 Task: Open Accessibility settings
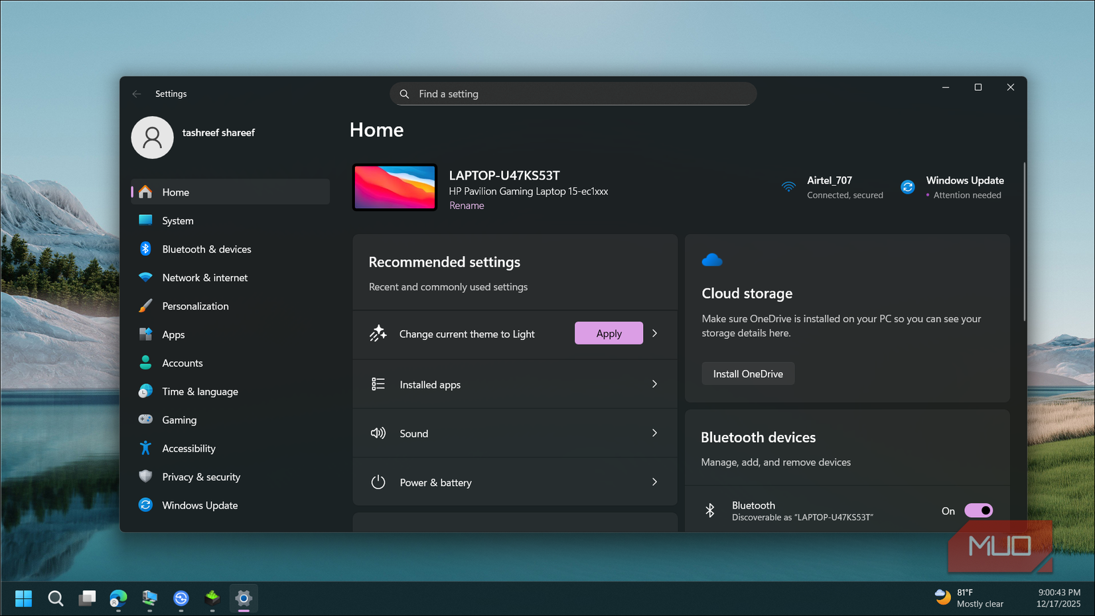coord(188,448)
